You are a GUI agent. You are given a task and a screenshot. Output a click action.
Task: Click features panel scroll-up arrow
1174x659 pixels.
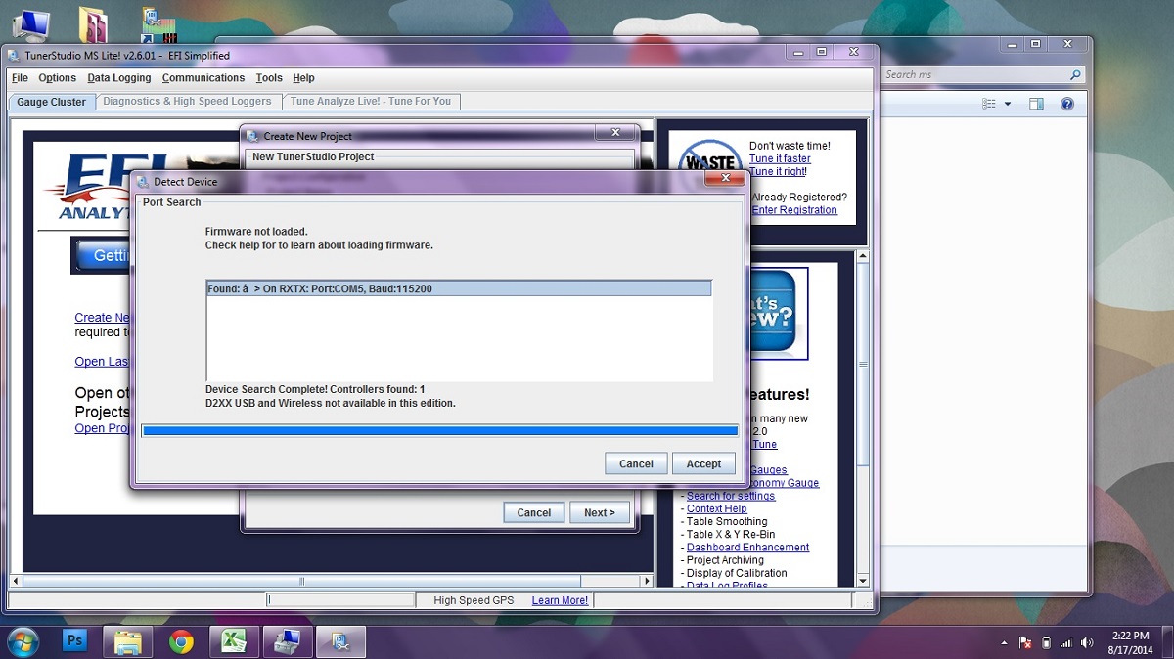click(x=862, y=256)
